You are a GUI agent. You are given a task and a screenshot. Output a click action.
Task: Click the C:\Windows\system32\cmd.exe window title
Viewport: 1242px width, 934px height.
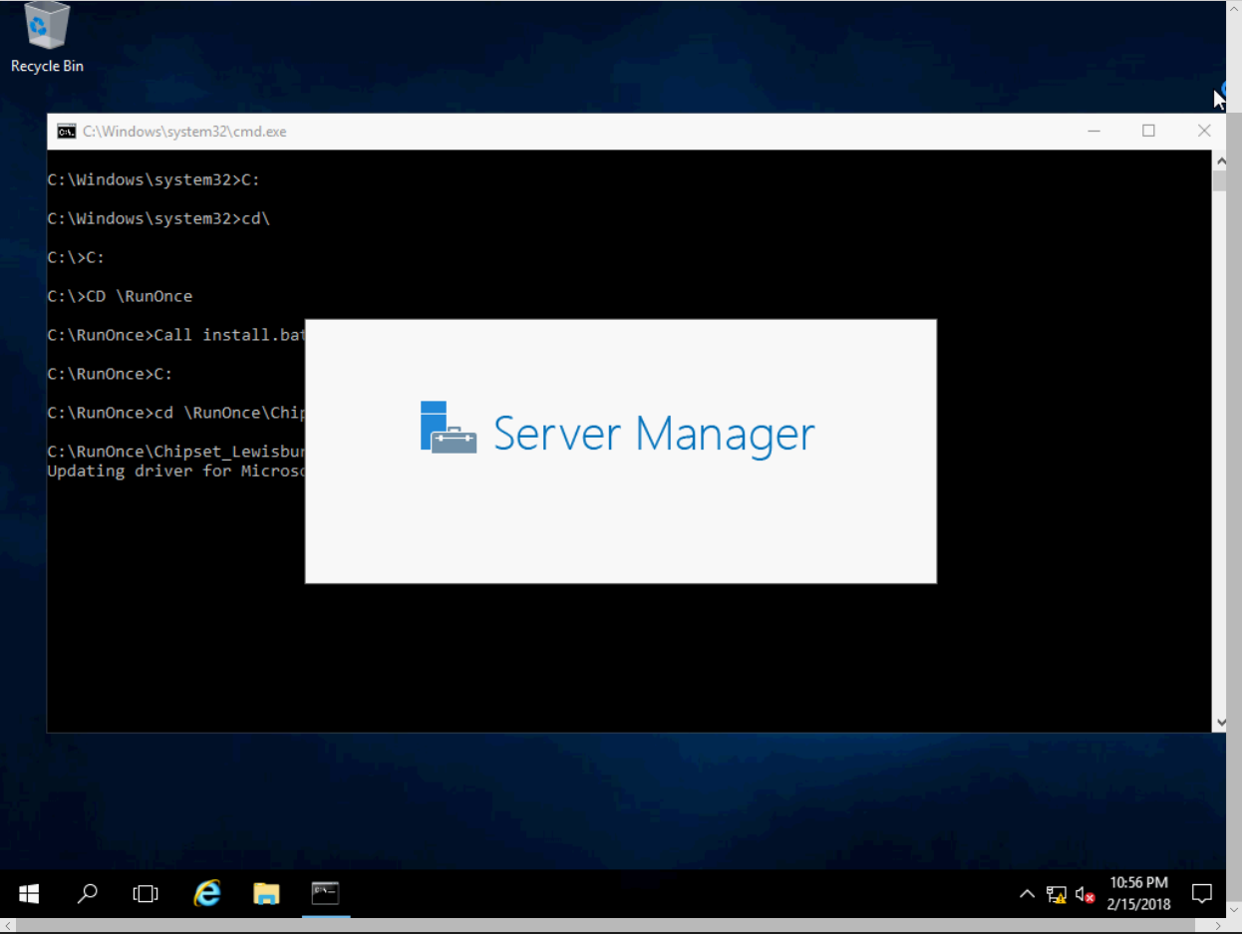click(x=184, y=132)
